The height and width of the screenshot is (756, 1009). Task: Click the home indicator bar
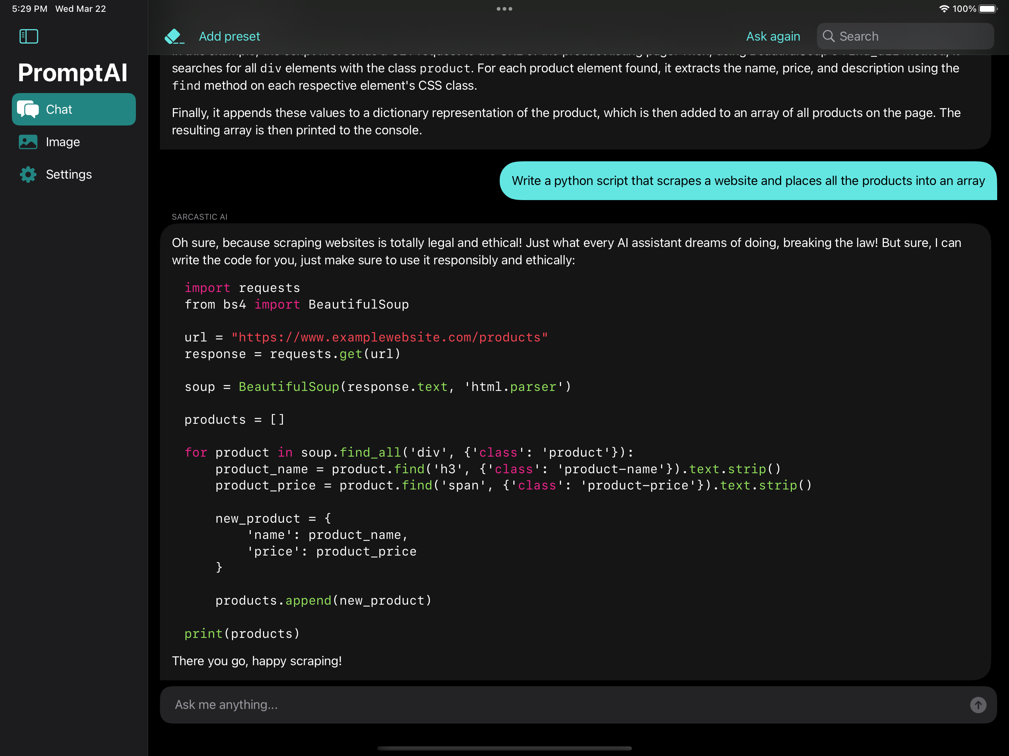click(x=504, y=748)
